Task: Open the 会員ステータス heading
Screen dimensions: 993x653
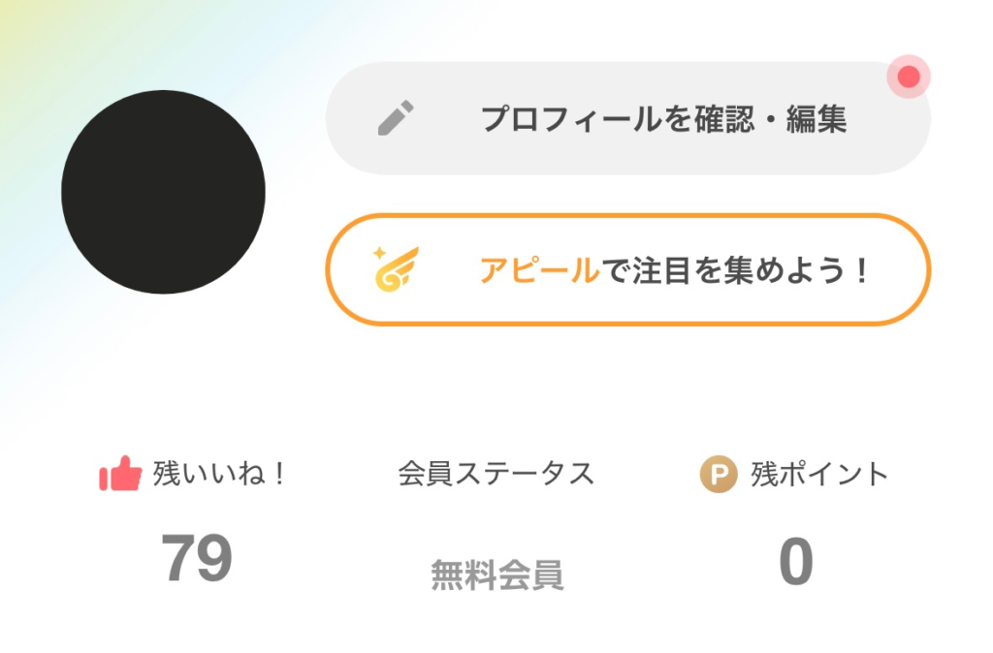Action: 496,474
